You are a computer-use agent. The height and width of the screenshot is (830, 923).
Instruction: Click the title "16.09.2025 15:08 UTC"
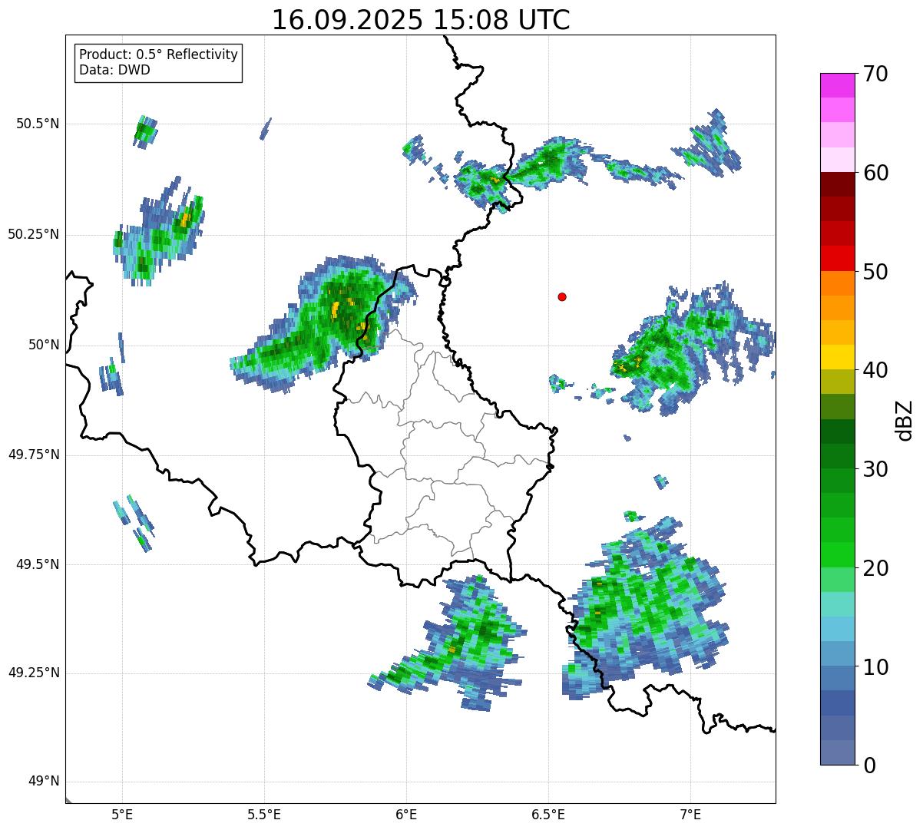coord(421,19)
